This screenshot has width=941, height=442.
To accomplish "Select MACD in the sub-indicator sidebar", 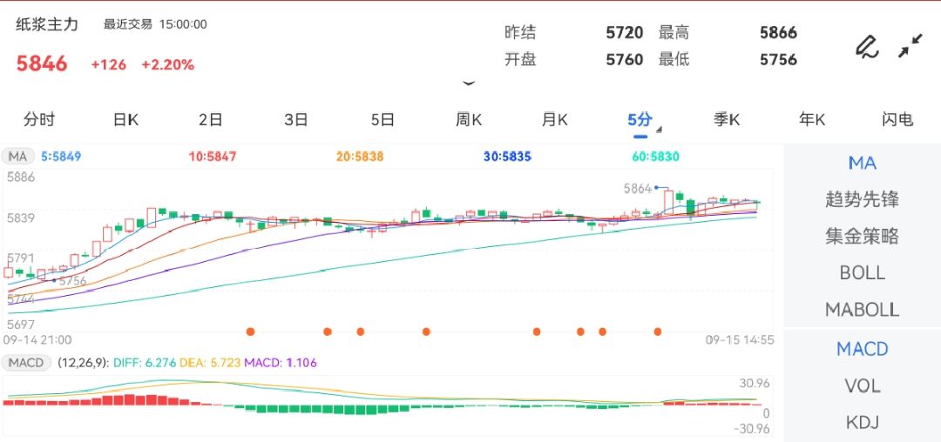I will click(863, 349).
